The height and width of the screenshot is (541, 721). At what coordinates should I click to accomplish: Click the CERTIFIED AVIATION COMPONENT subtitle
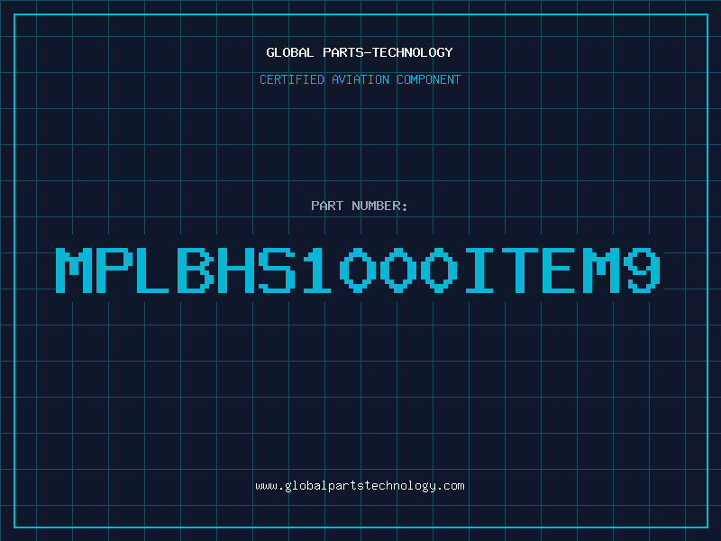pos(360,79)
